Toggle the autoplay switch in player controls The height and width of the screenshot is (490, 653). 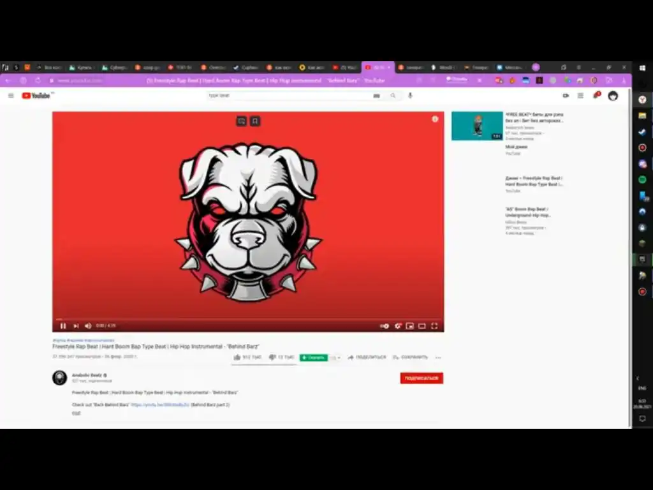(x=385, y=326)
